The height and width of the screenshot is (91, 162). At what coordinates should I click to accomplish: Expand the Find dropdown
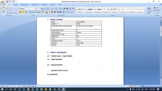pos(159,8)
